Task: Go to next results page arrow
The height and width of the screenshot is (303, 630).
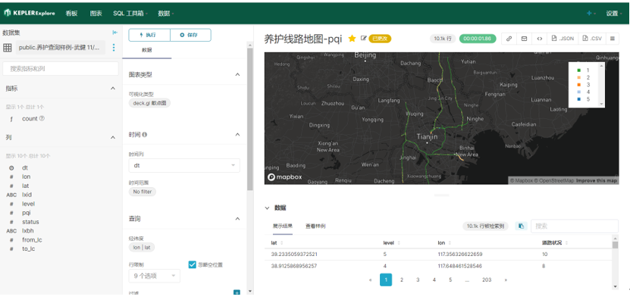Action: coord(506,280)
